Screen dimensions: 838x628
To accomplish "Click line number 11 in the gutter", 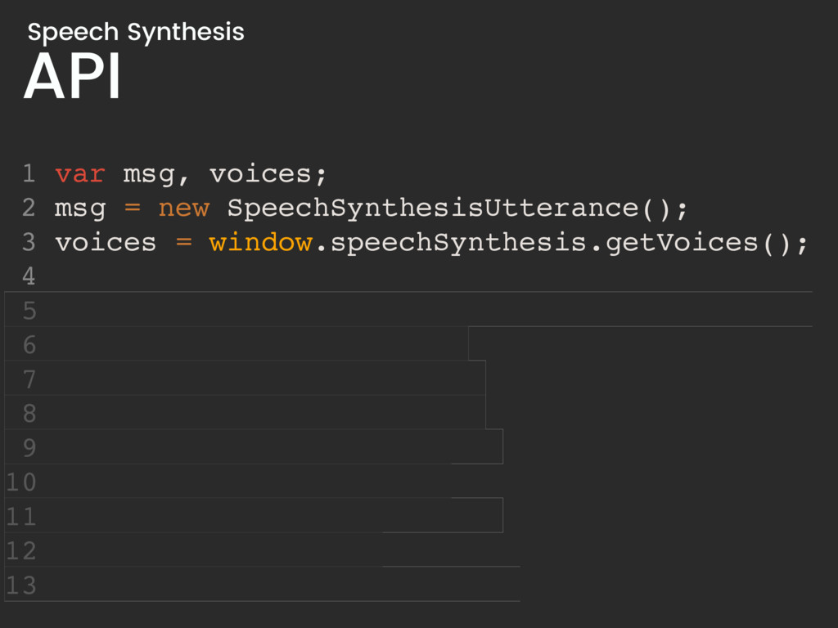I will (20, 517).
